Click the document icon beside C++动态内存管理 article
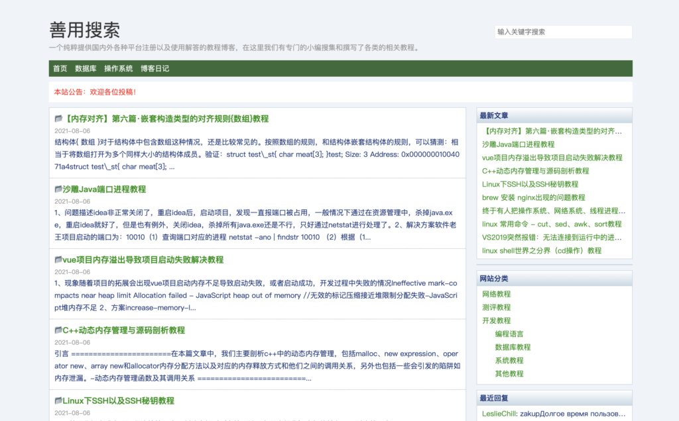 (58, 330)
